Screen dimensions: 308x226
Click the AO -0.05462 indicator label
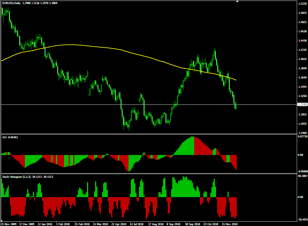coord(10,137)
